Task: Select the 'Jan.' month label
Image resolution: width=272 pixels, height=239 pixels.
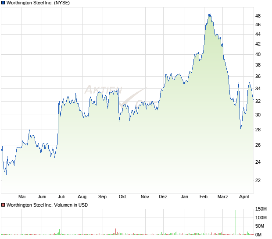Action: coord(185,197)
